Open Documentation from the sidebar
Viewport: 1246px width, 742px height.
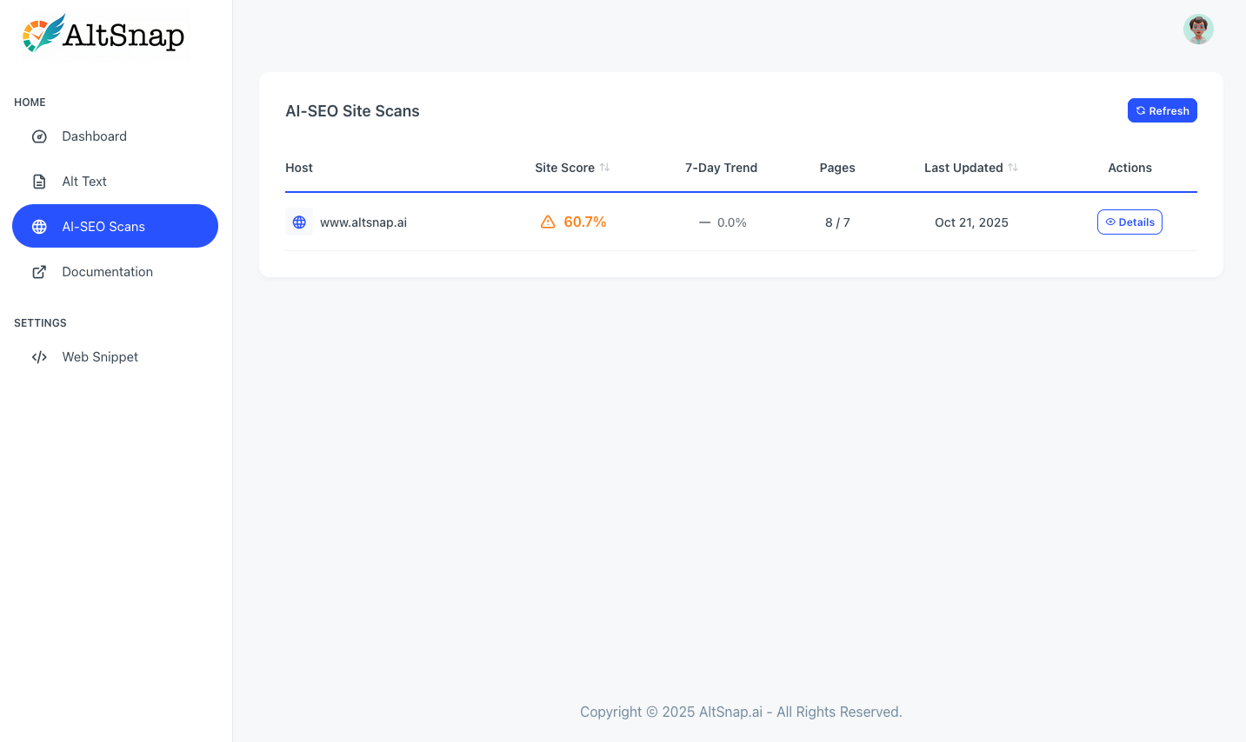tap(107, 272)
